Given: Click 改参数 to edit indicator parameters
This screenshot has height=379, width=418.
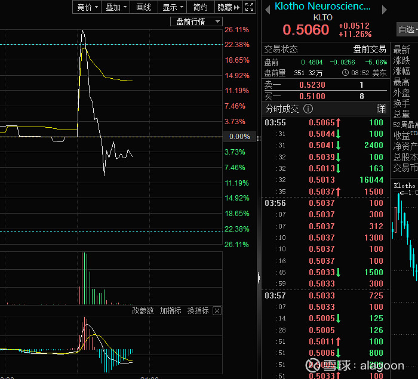Looking at the screenshot, I should pyautogui.click(x=143, y=310).
